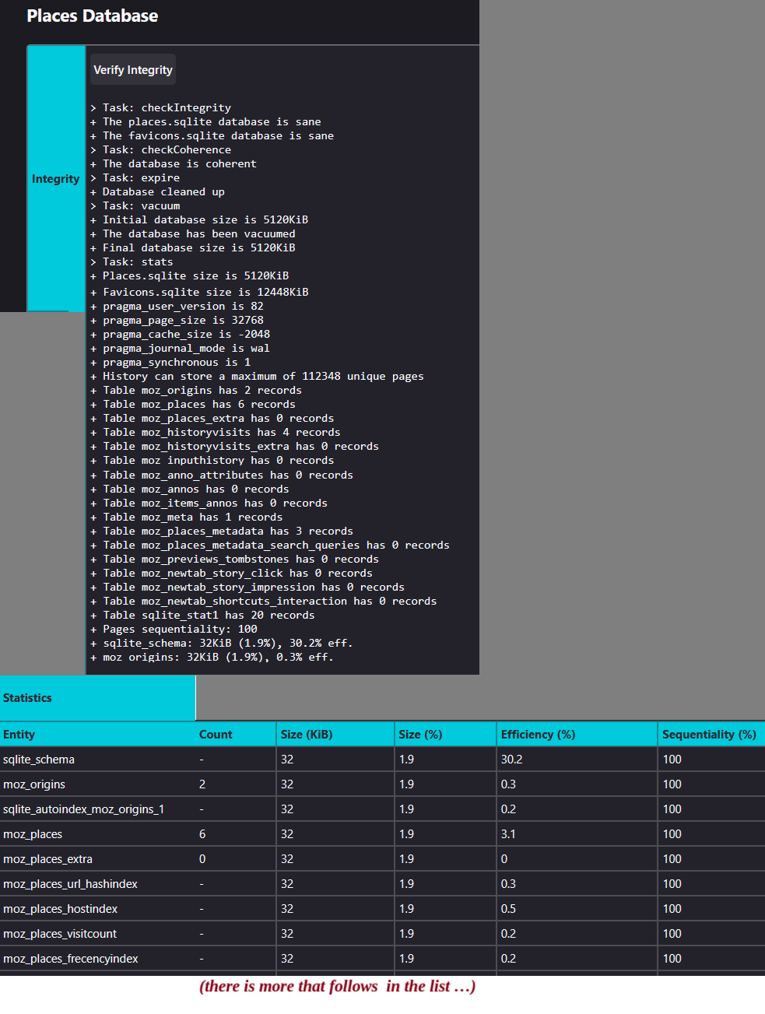The width and height of the screenshot is (765, 1014).
Task: Click the Sequentiality (%) column header
Action: coord(709,735)
